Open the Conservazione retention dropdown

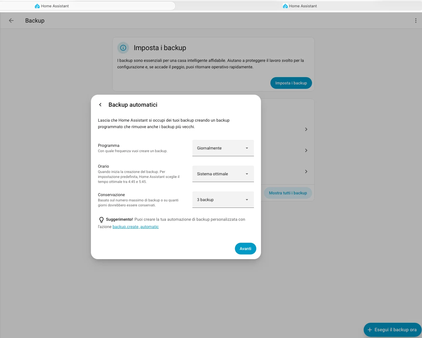click(x=223, y=200)
